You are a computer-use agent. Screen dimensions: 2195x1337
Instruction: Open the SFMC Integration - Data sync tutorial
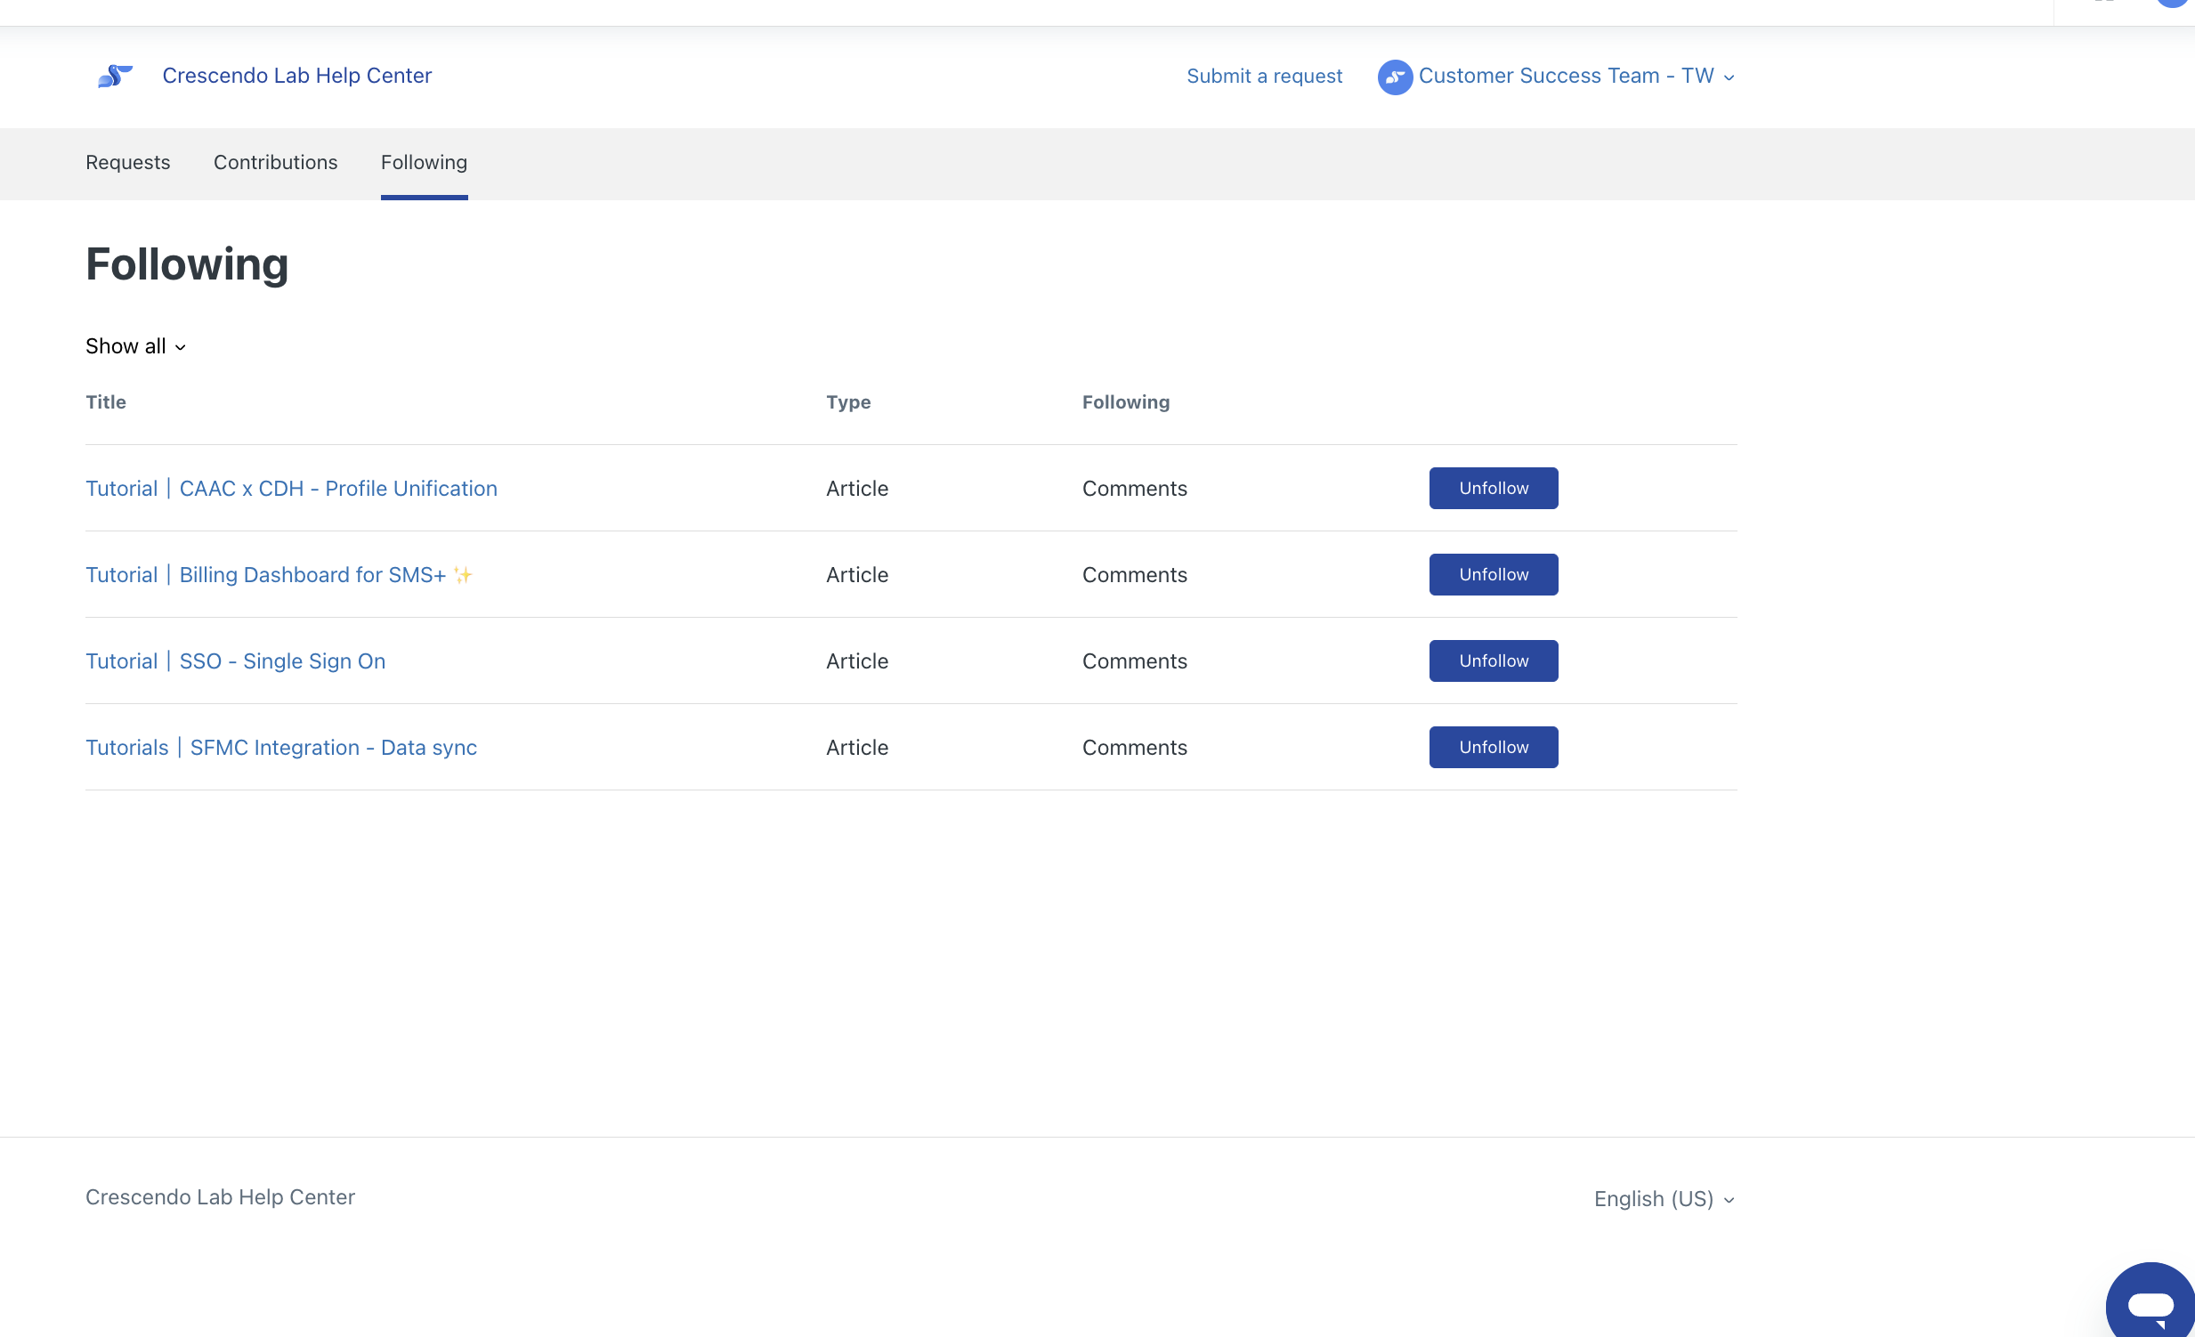click(280, 749)
